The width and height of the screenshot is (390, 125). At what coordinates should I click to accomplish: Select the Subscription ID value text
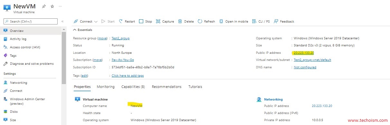pyautogui.click(x=143, y=67)
